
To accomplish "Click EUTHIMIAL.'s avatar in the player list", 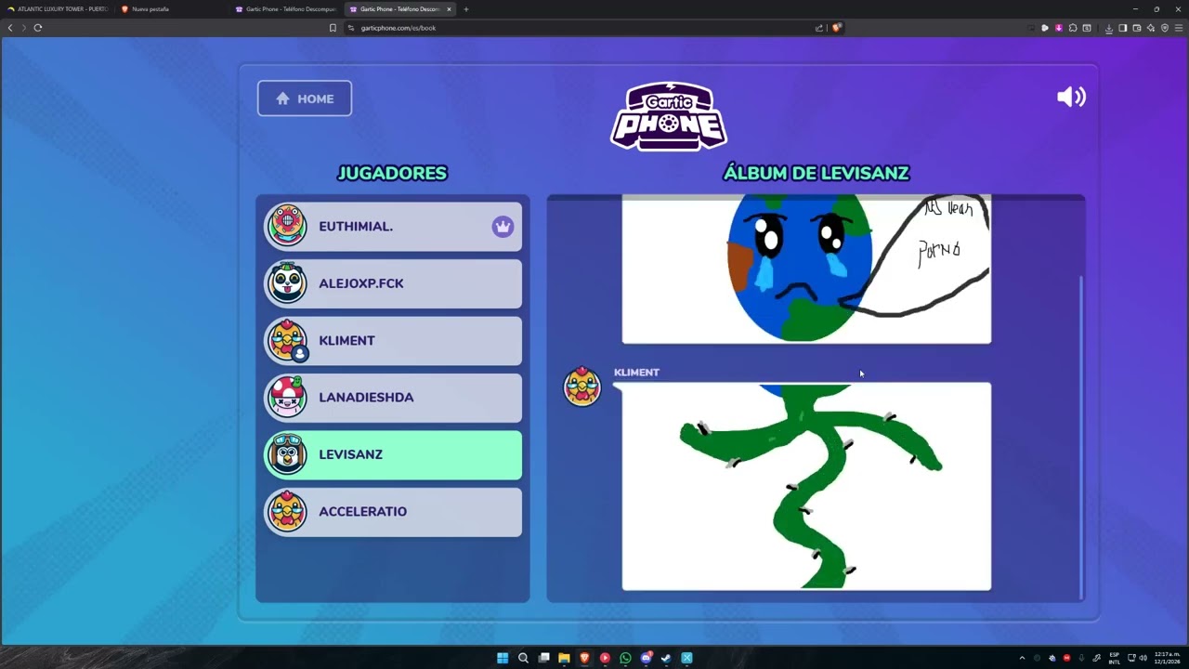I will tap(287, 226).
